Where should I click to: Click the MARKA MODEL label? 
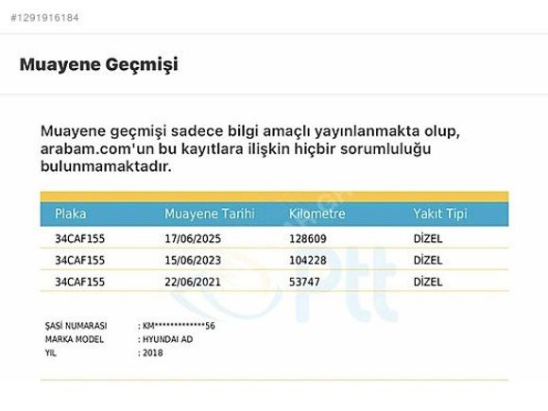point(75,339)
